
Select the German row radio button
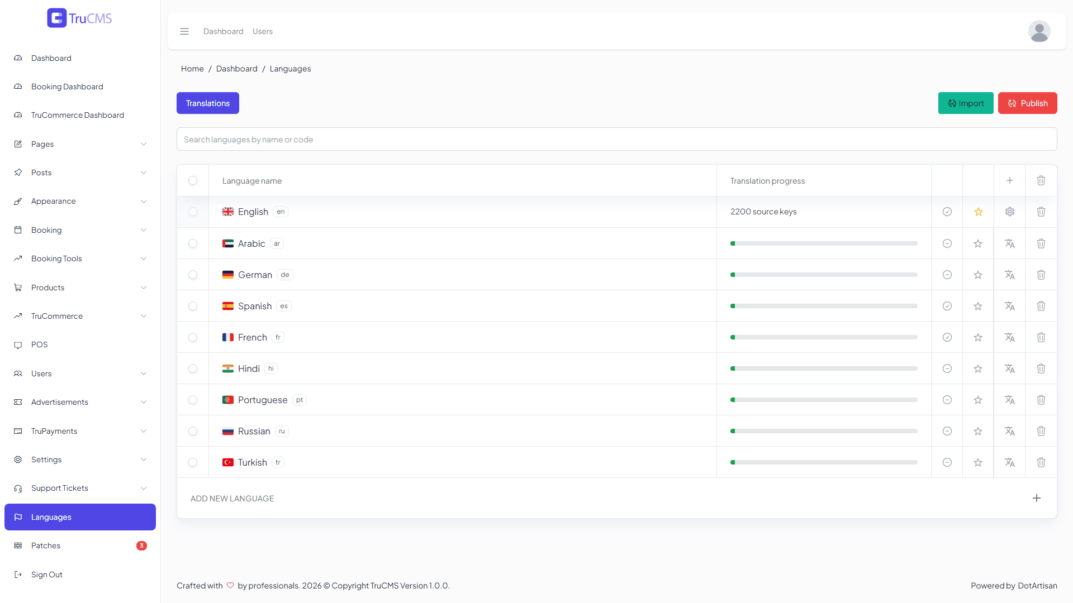[x=193, y=275]
